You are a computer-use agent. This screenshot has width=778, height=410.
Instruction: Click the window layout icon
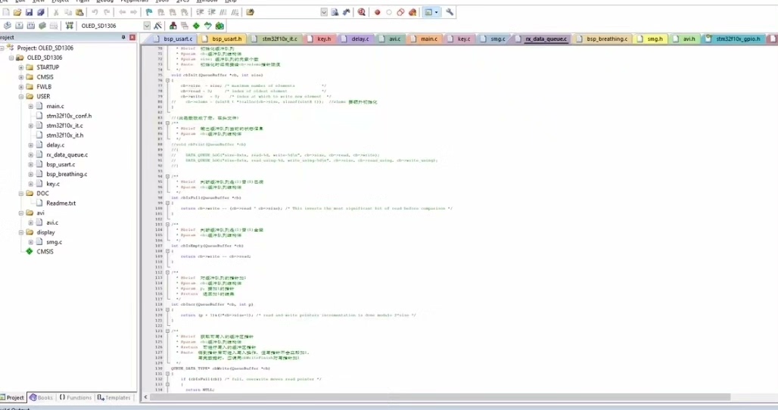coord(428,12)
